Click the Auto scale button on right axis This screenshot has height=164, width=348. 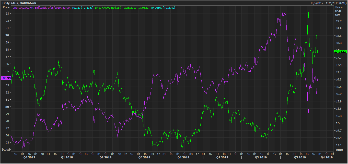coord(339,150)
